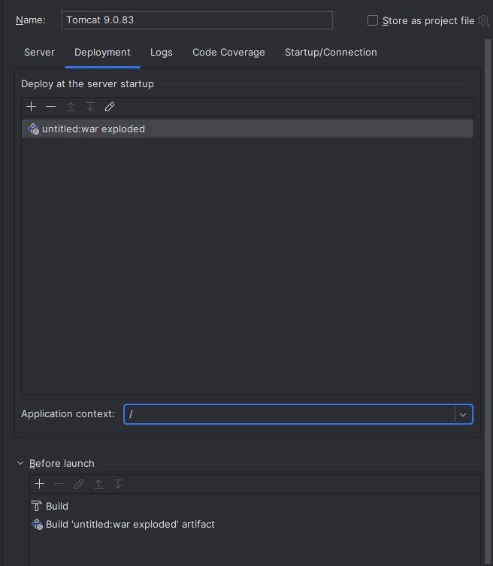Screen dimensions: 493x566
Task: Go to the Code Coverage tab
Action: 228,53
